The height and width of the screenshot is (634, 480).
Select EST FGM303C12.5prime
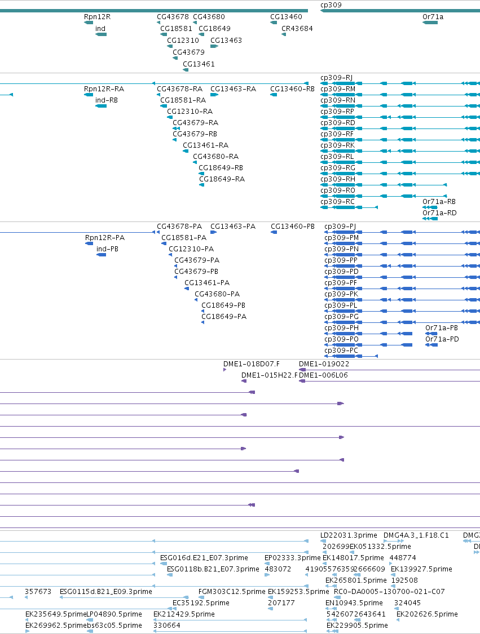point(232,592)
